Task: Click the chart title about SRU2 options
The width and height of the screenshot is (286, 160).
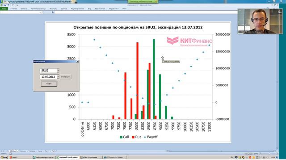Action: click(x=138, y=27)
